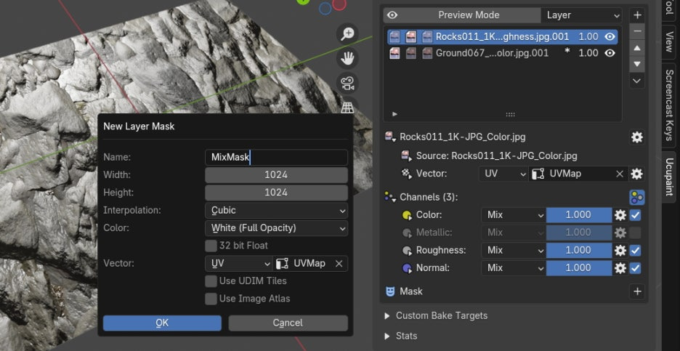Click the hand pan tool icon

tap(347, 58)
